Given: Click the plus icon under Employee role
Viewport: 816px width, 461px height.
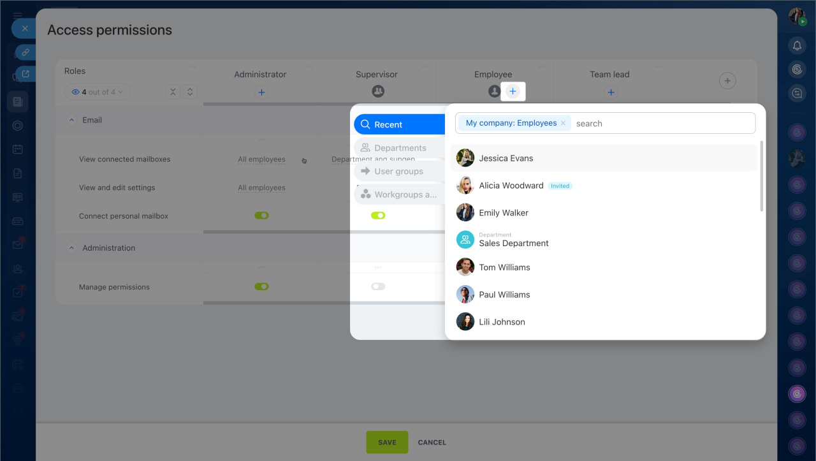Looking at the screenshot, I should tap(513, 92).
